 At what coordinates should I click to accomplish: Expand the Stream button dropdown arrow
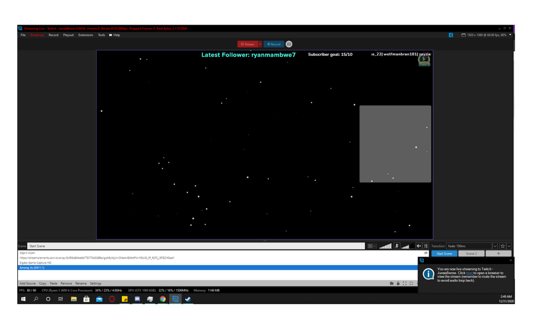260,44
